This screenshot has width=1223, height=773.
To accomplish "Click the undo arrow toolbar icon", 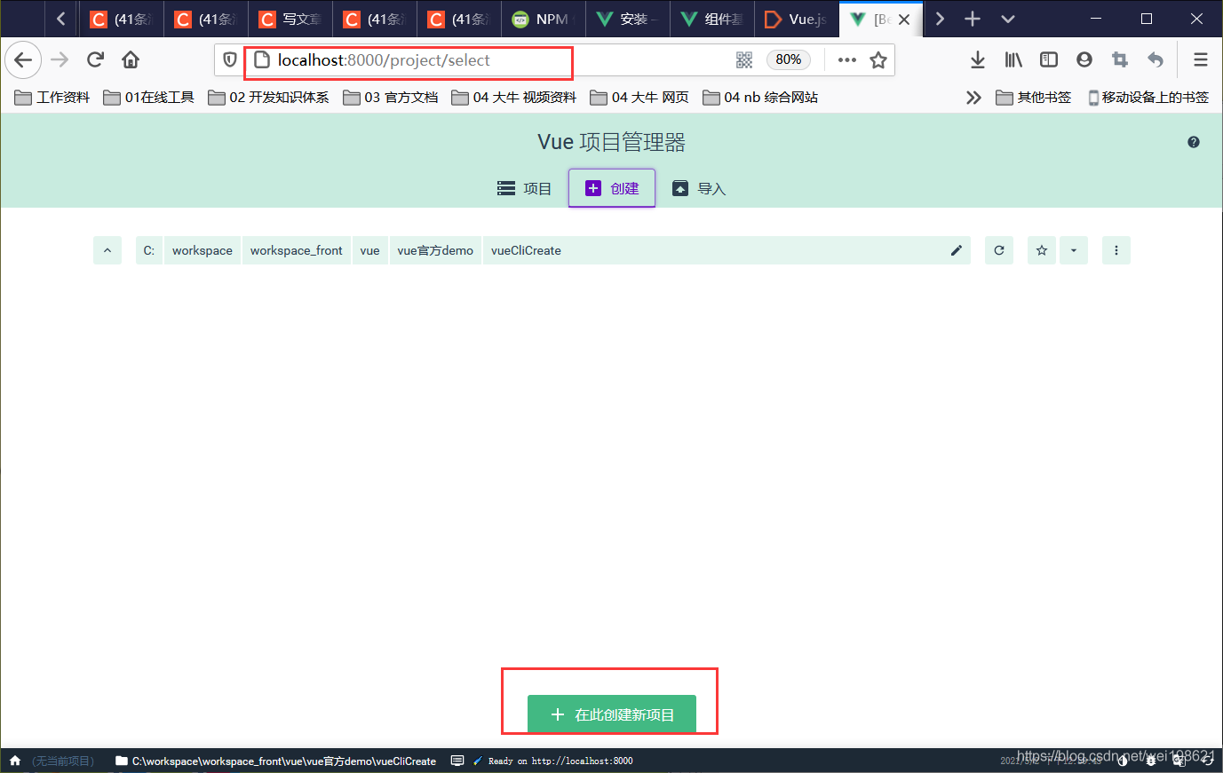I will pyautogui.click(x=1155, y=59).
